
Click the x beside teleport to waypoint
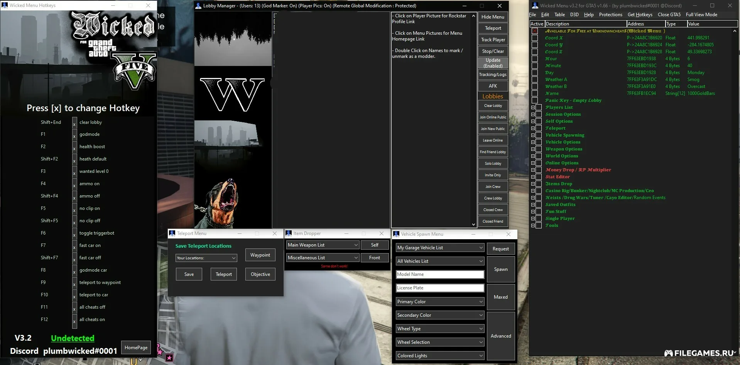point(74,283)
